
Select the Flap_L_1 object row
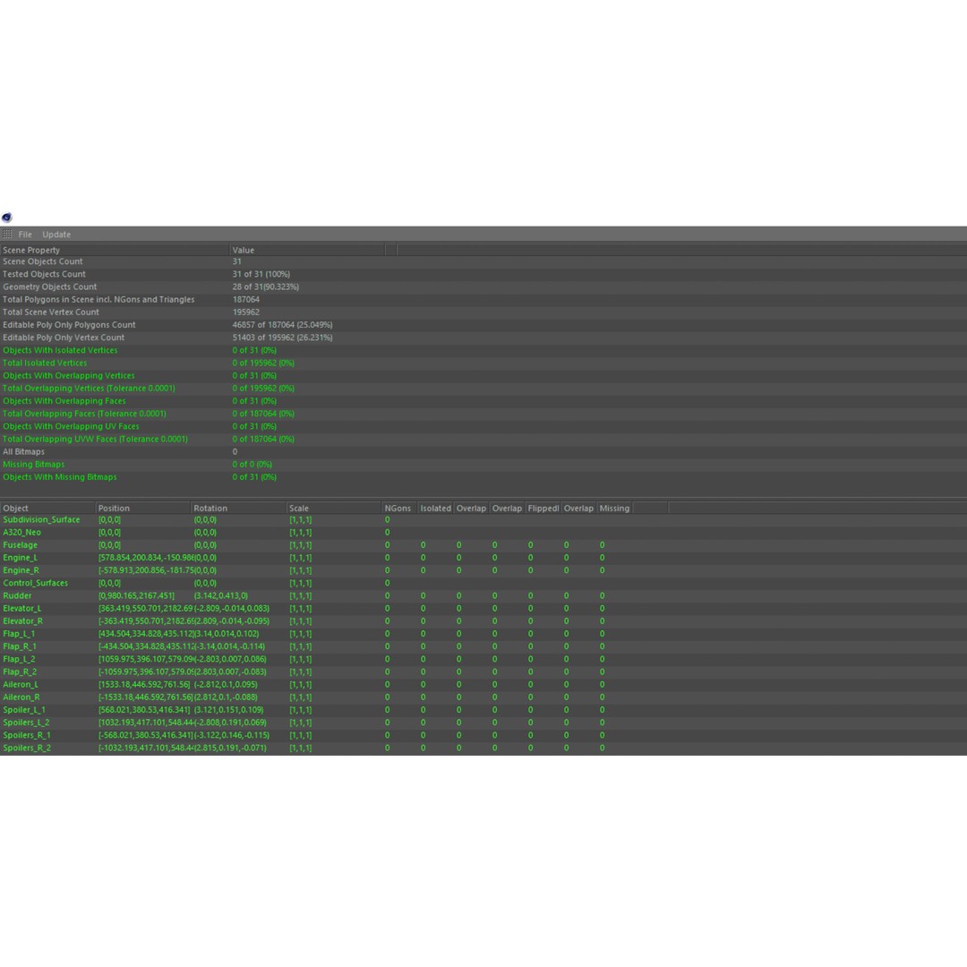(x=483, y=634)
